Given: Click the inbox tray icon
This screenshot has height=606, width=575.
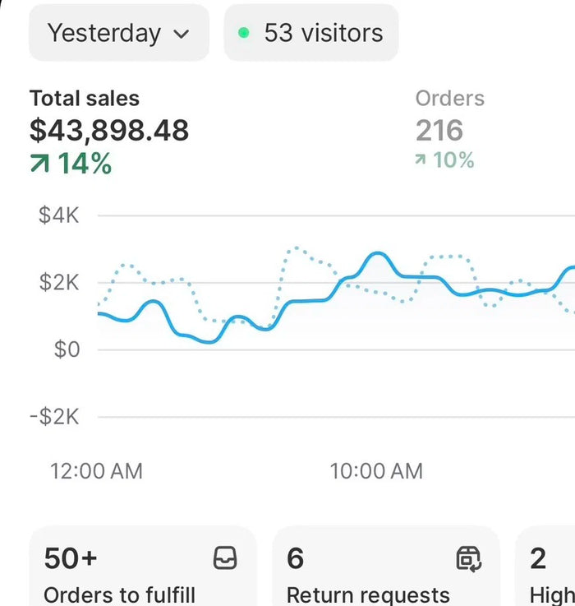Looking at the screenshot, I should 225,557.
